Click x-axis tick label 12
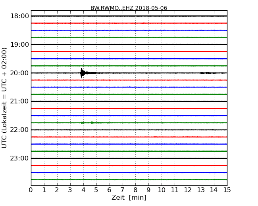The image size is (258, 206). (x=188, y=190)
